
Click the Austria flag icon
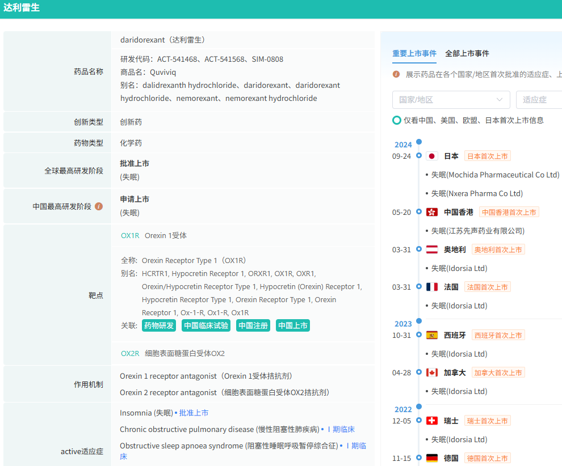pyautogui.click(x=432, y=249)
